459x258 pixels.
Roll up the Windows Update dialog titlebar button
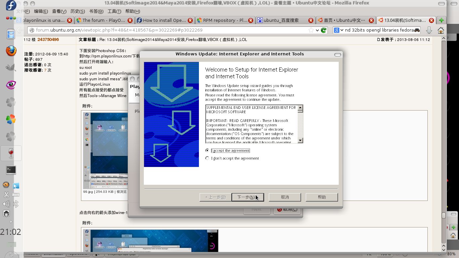point(338,54)
